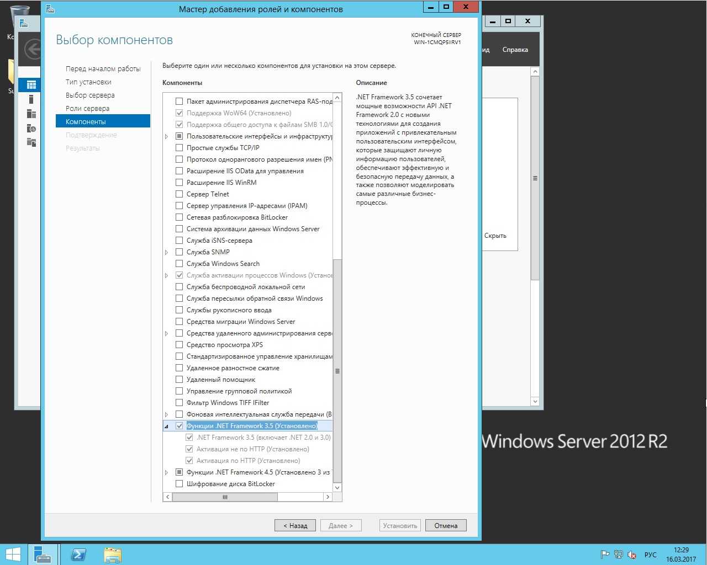
Task: Click 'Скрыть' link in Server Manager
Action: click(x=495, y=236)
